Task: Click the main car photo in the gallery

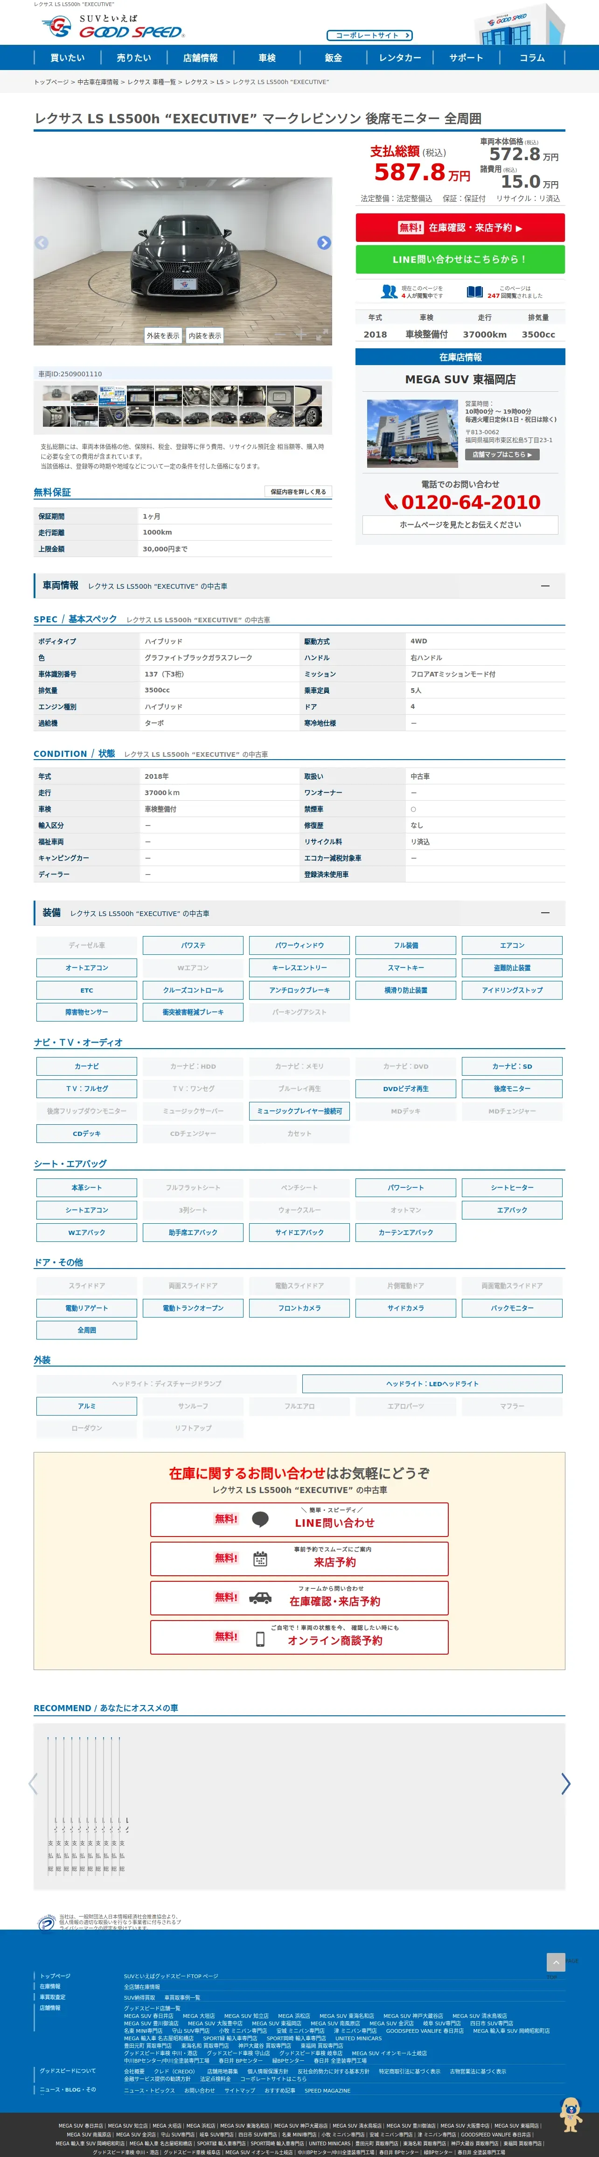Action: pos(182,261)
